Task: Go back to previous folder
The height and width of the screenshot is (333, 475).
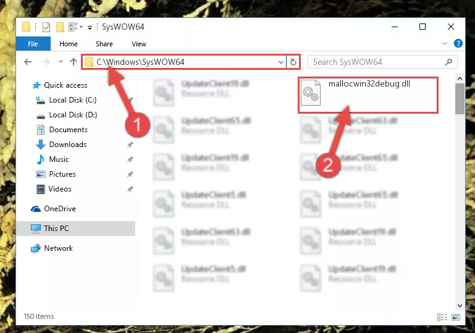Action: pyautogui.click(x=28, y=62)
